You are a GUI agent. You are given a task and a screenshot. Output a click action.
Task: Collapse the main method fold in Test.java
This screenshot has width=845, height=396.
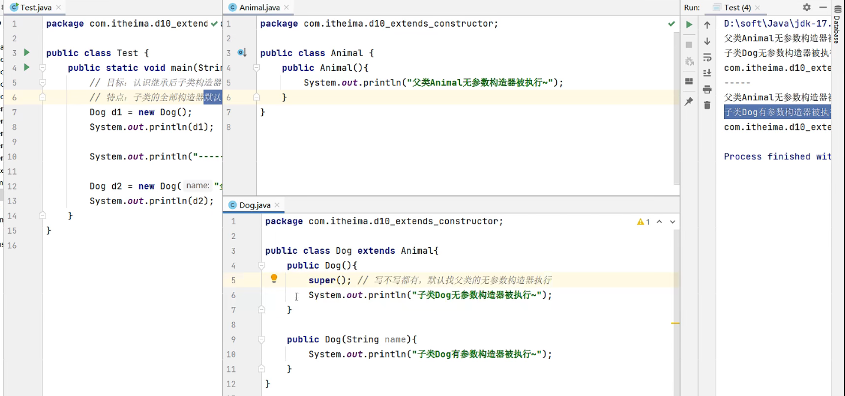(43, 68)
